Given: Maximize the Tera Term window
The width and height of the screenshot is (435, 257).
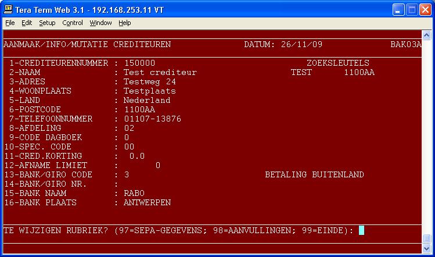Looking at the screenshot, I should [x=411, y=9].
